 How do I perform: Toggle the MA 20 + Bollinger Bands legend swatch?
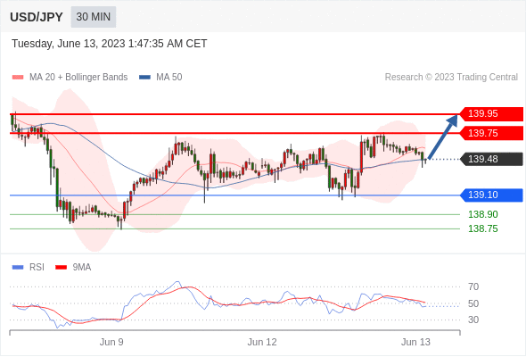[18, 78]
